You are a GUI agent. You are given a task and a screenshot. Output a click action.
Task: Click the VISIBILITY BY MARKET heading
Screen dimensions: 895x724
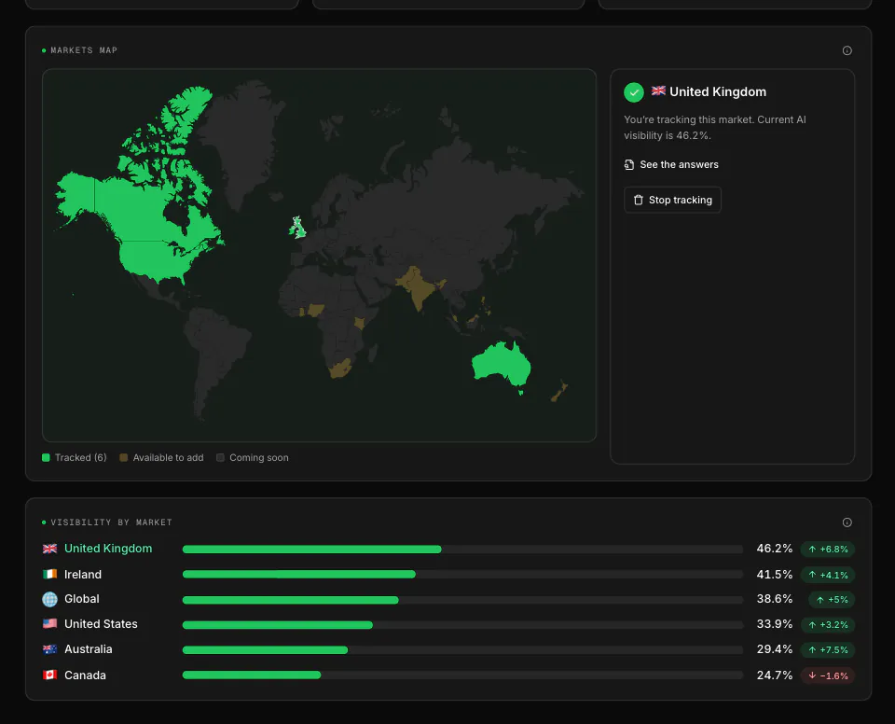point(111,522)
